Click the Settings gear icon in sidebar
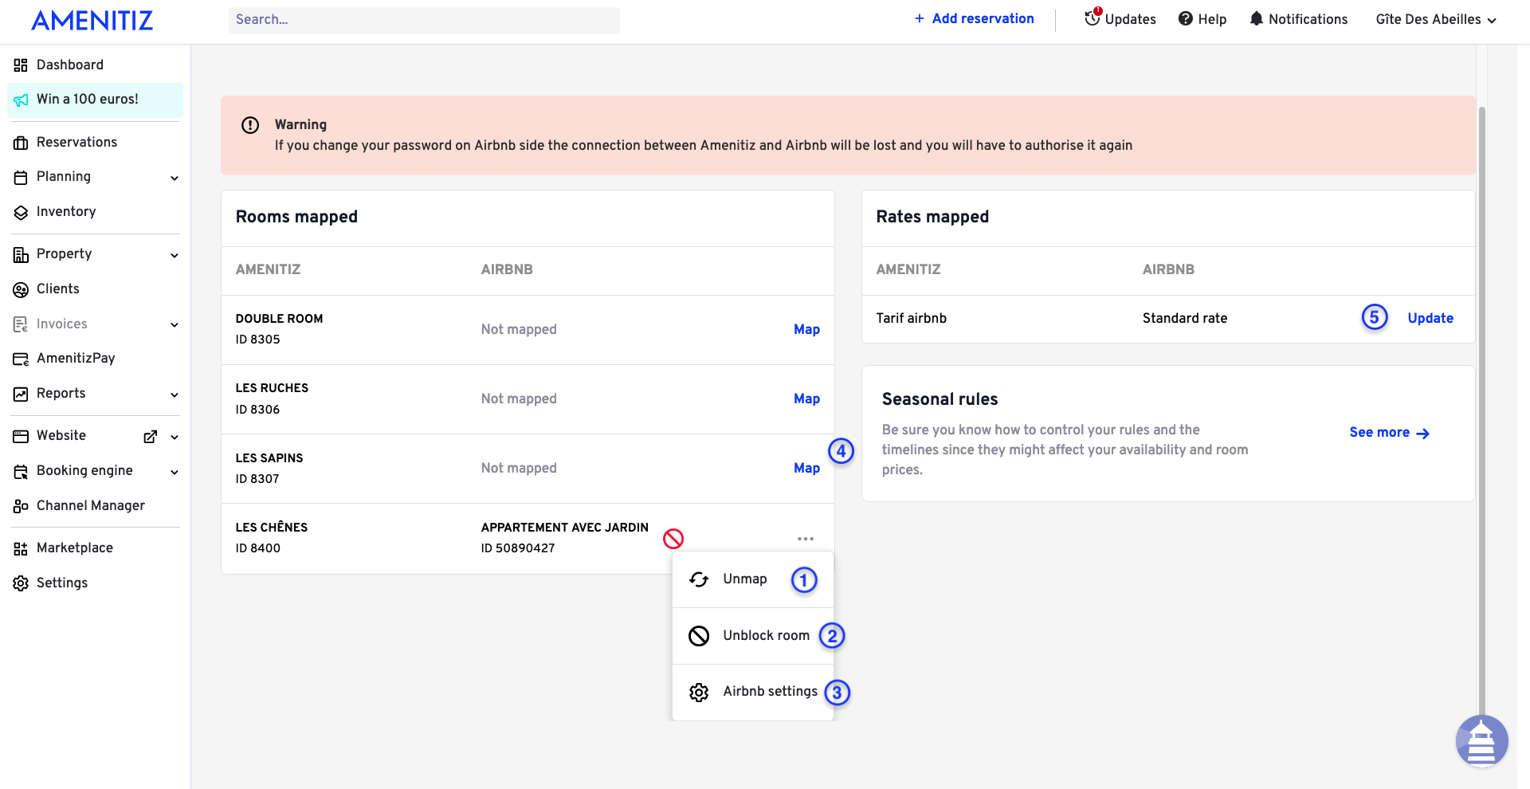The height and width of the screenshot is (789, 1530). [x=21, y=583]
